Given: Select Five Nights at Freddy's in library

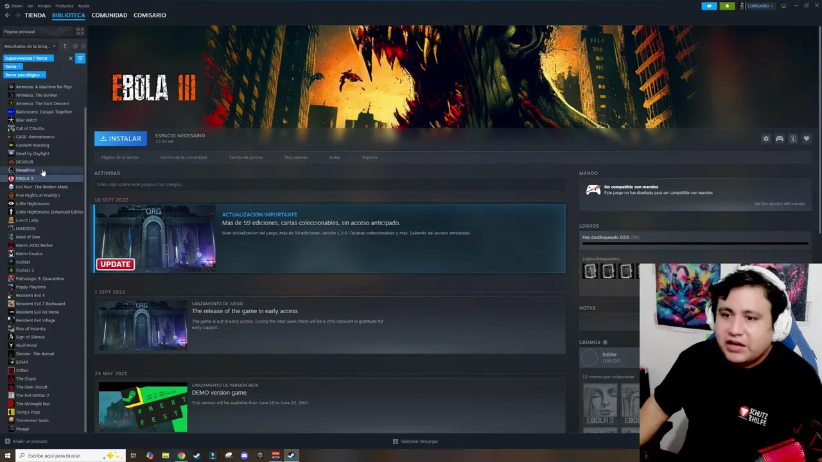Looking at the screenshot, I should (x=38, y=195).
